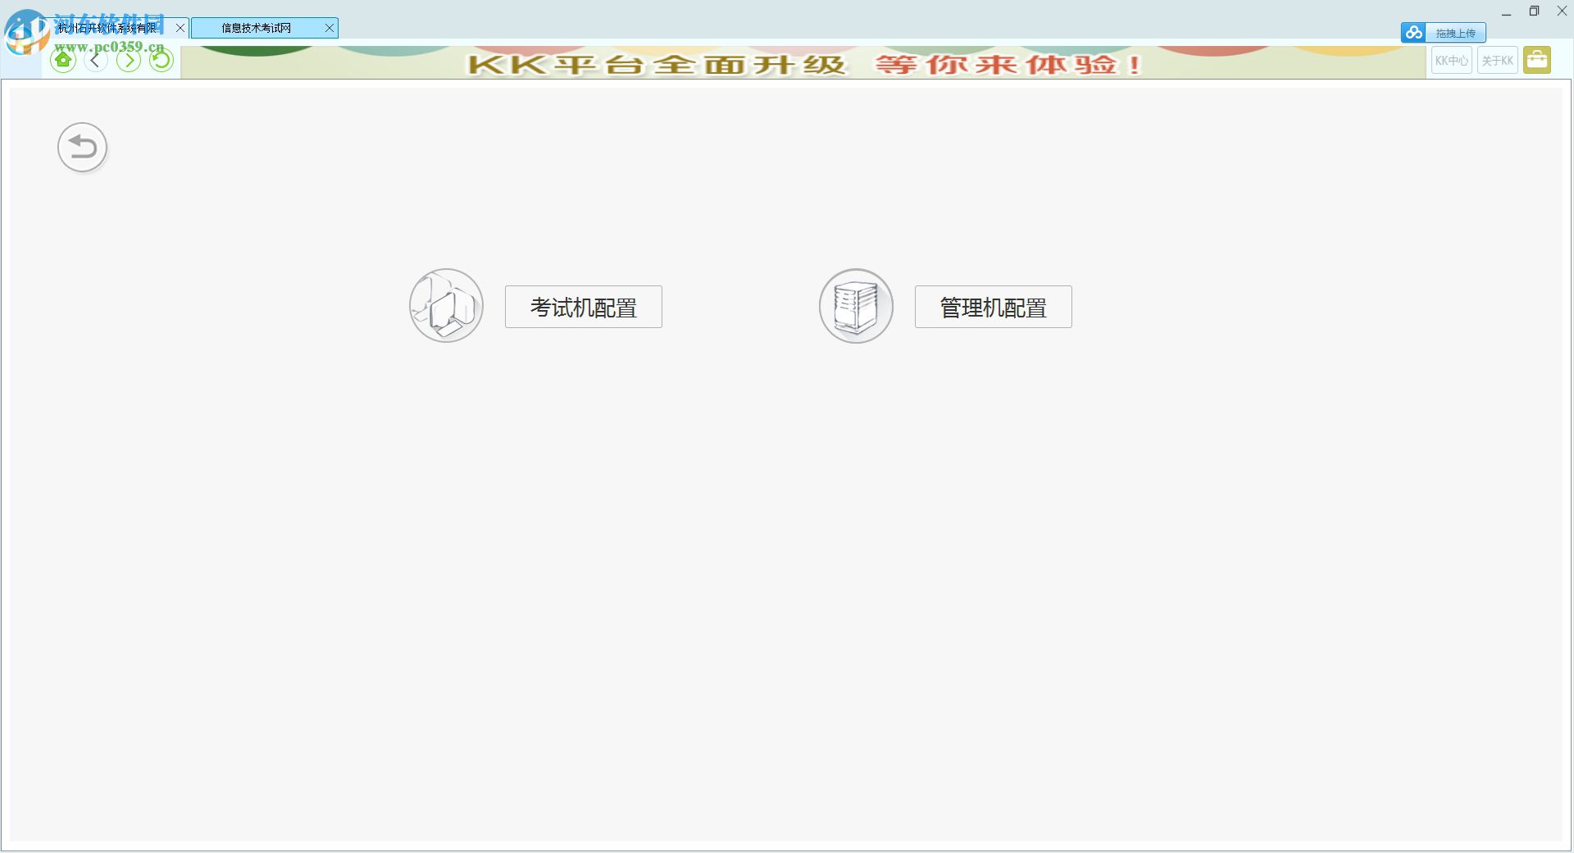This screenshot has width=1574, height=853.
Task: Click the green refresh icon
Action: pyautogui.click(x=161, y=60)
